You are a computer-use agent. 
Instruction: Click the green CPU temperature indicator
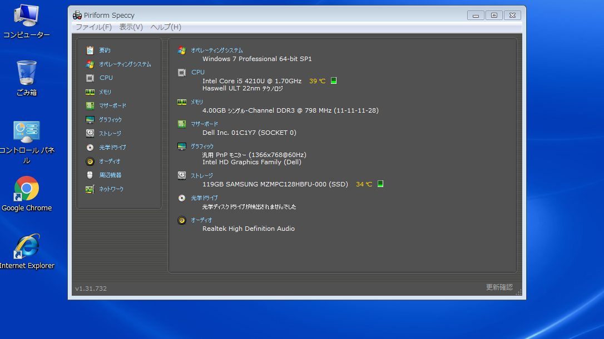coord(334,80)
